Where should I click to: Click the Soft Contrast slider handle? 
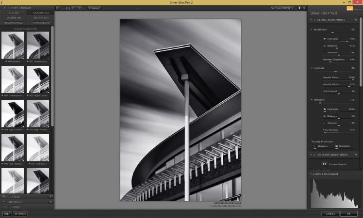339,93
